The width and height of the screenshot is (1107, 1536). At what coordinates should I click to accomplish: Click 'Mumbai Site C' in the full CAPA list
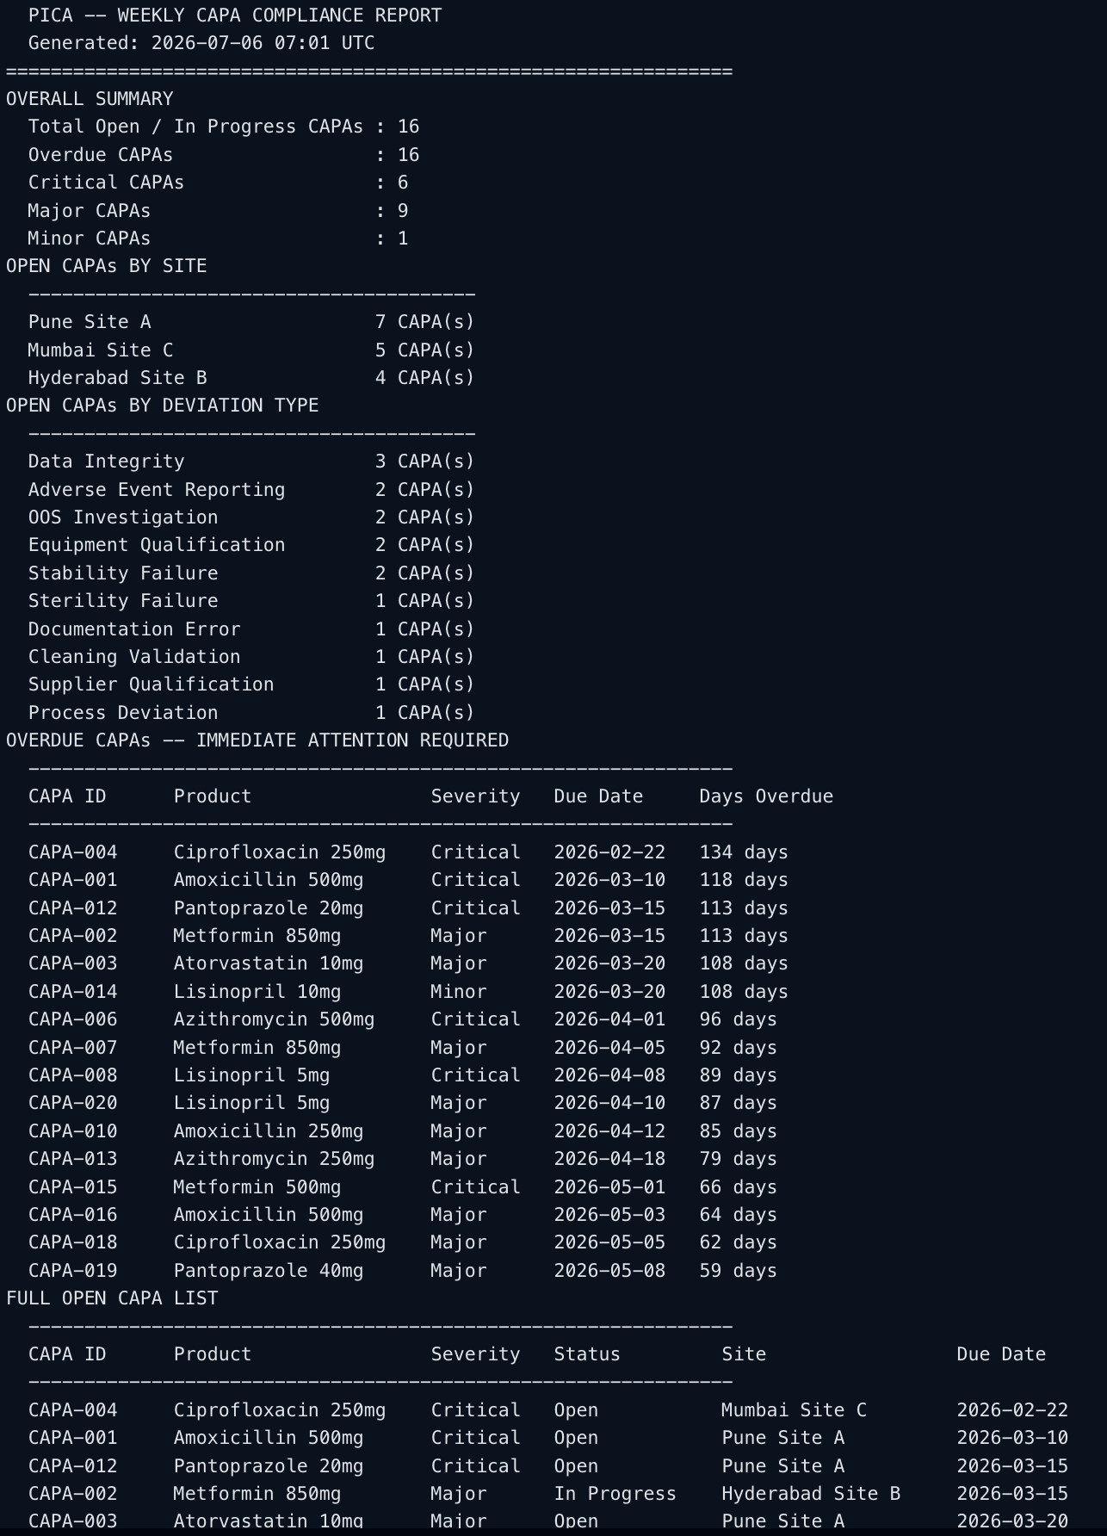(x=794, y=1410)
